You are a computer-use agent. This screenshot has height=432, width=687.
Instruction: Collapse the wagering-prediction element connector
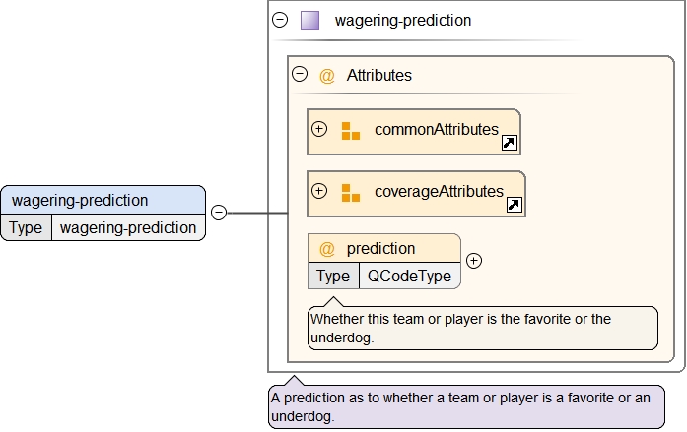point(219,212)
